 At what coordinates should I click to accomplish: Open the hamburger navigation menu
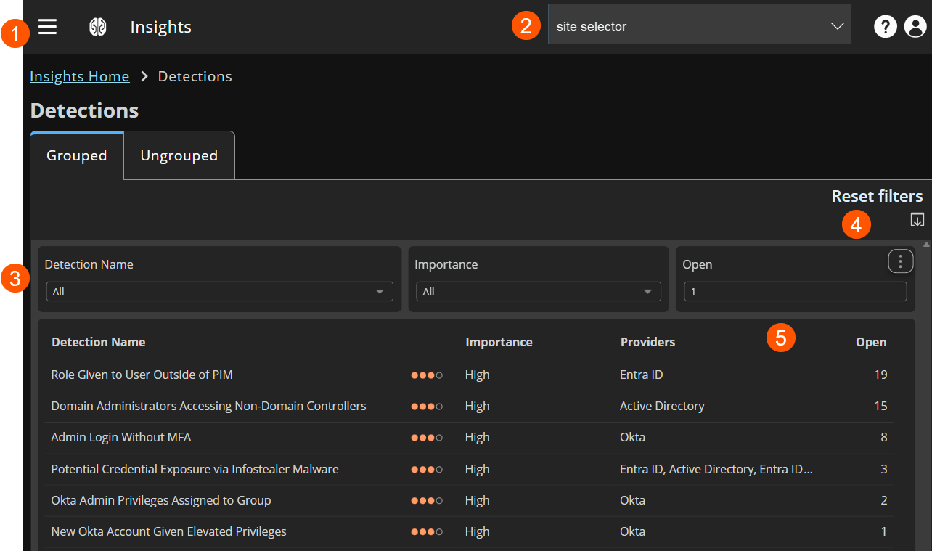47,26
